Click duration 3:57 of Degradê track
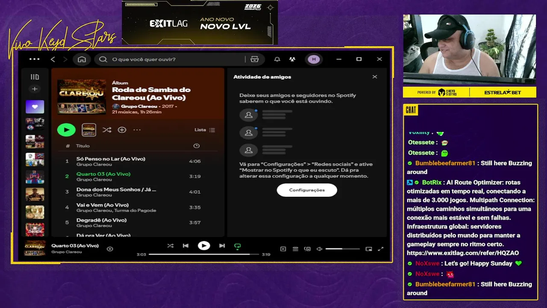This screenshot has width=547, height=308. (195, 222)
